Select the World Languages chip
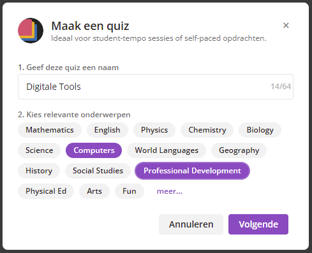 (x=167, y=150)
